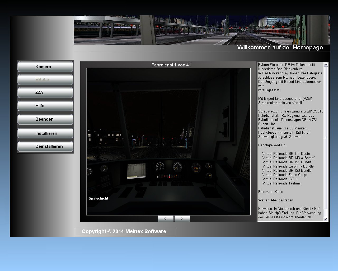Click the previous Fahrdienst arrow button

[166, 219]
